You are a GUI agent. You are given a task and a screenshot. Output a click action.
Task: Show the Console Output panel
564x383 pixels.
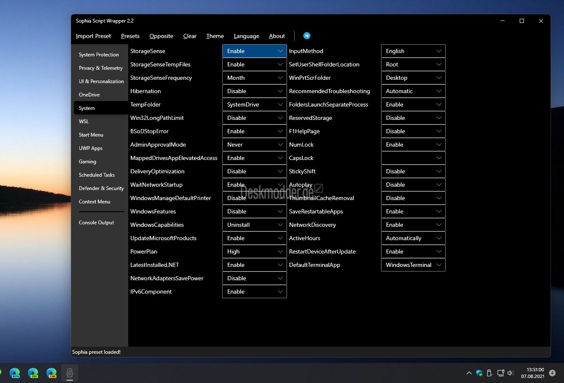97,223
